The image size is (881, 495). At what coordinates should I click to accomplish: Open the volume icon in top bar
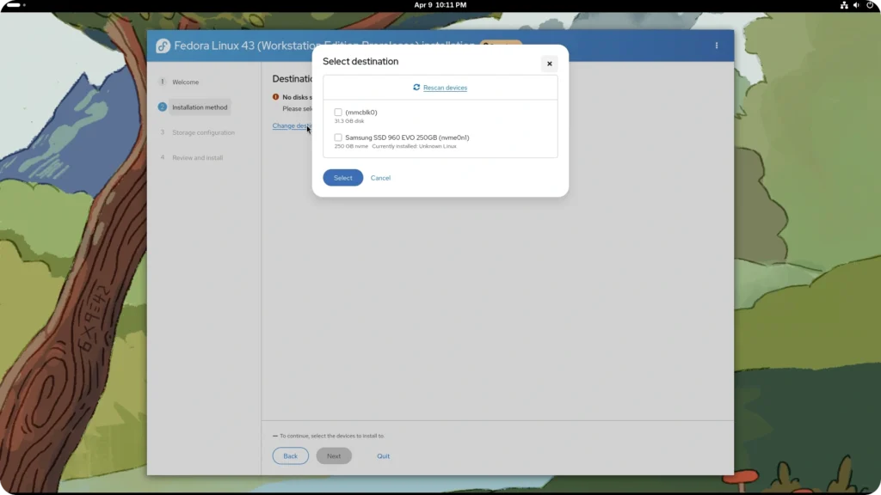tap(856, 5)
